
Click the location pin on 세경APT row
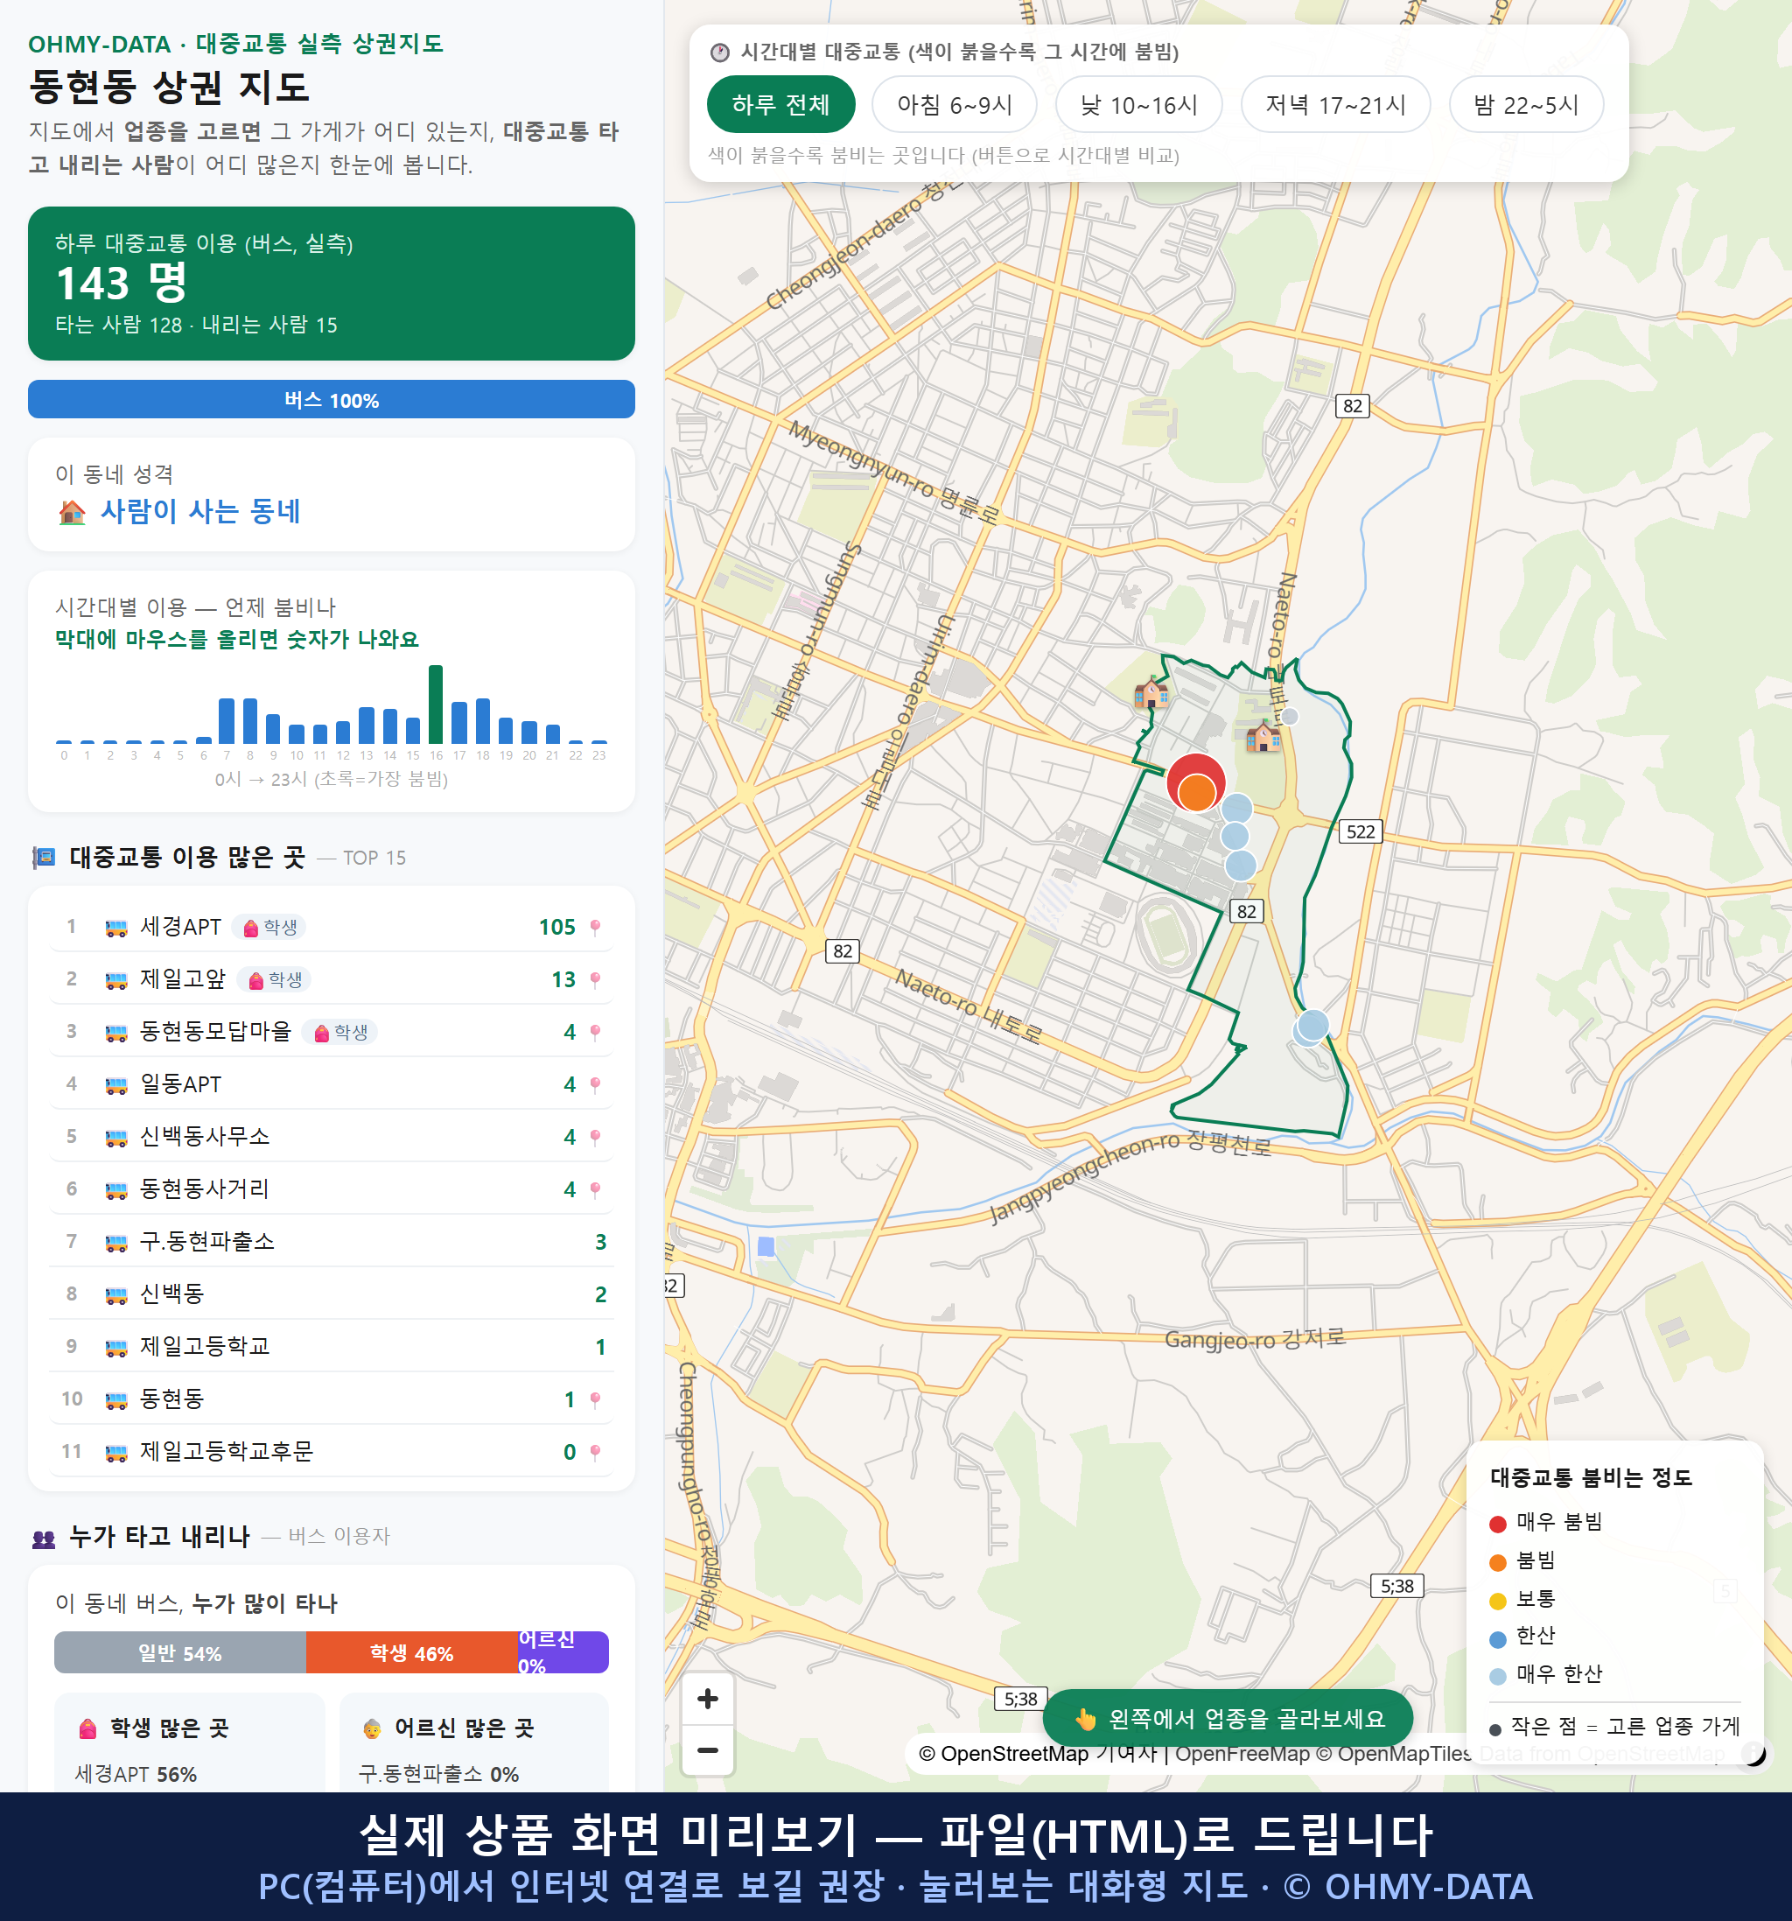[x=595, y=928]
